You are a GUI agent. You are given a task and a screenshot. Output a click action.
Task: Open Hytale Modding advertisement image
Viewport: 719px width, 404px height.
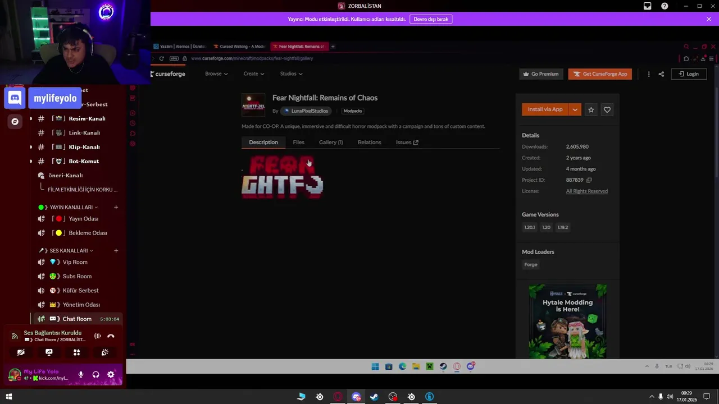[567, 322]
